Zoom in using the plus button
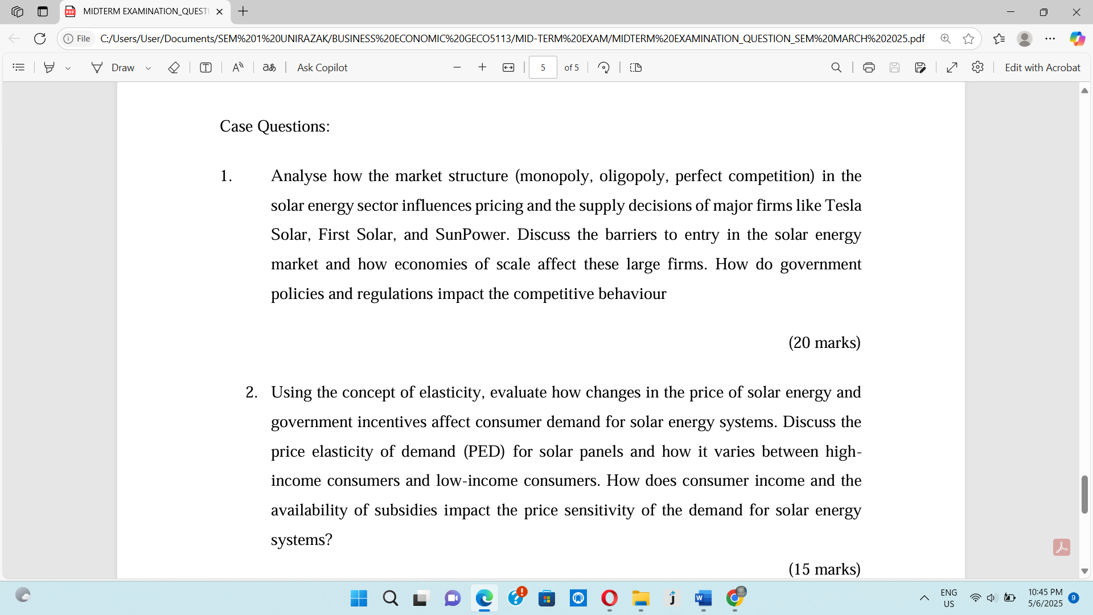1093x615 pixels. point(482,67)
